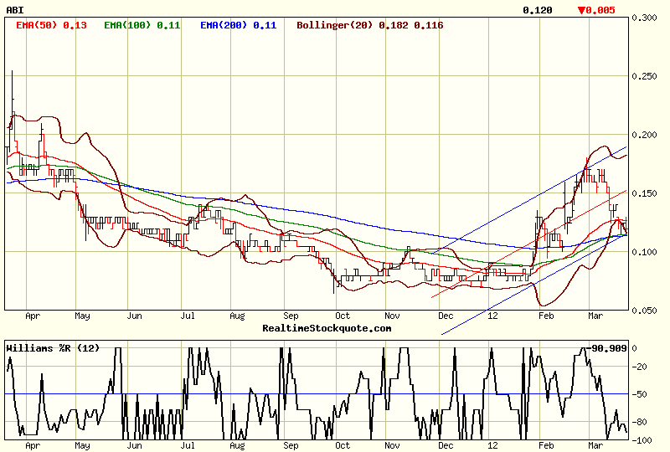This screenshot has height=452, width=670.
Task: Select the Jul month label on time axis
Action: [x=188, y=317]
